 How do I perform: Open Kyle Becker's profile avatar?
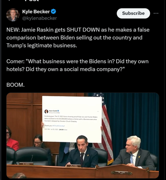[13, 15]
